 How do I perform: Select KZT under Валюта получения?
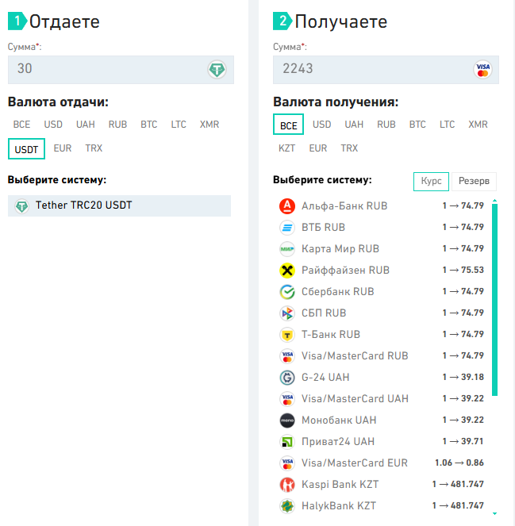pyautogui.click(x=286, y=148)
